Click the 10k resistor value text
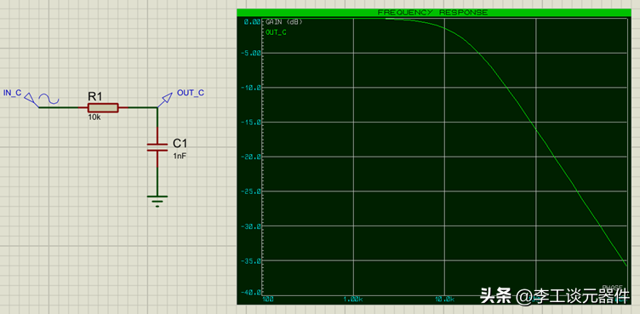Screen dimensions: 640x314 (93, 117)
